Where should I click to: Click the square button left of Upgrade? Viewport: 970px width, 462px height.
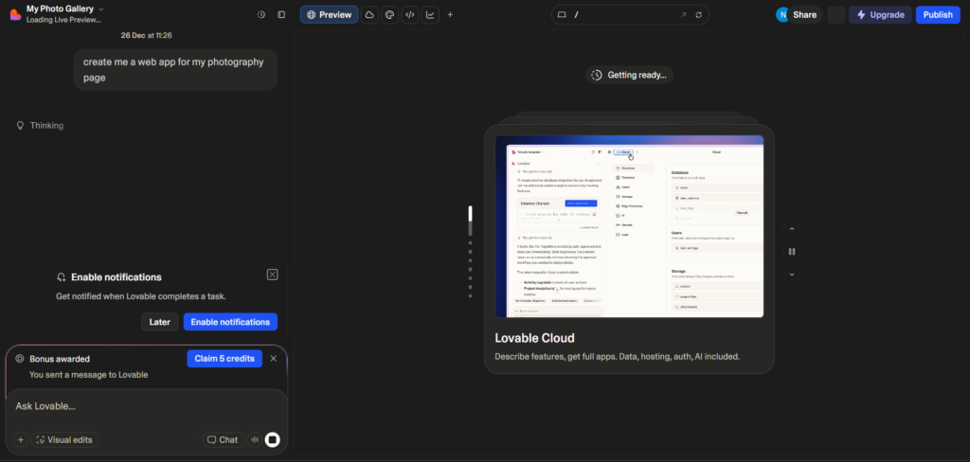tap(835, 14)
